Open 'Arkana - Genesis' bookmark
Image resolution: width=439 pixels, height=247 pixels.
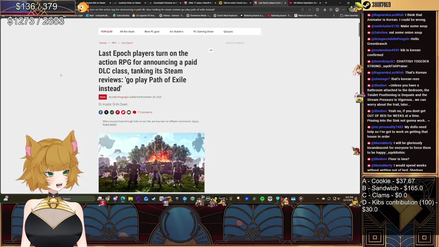(x=171, y=15)
